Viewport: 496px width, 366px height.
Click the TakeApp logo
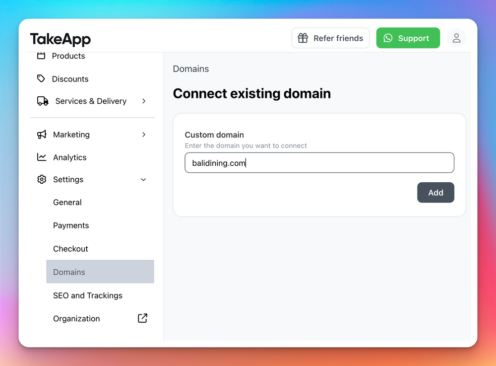(x=60, y=39)
